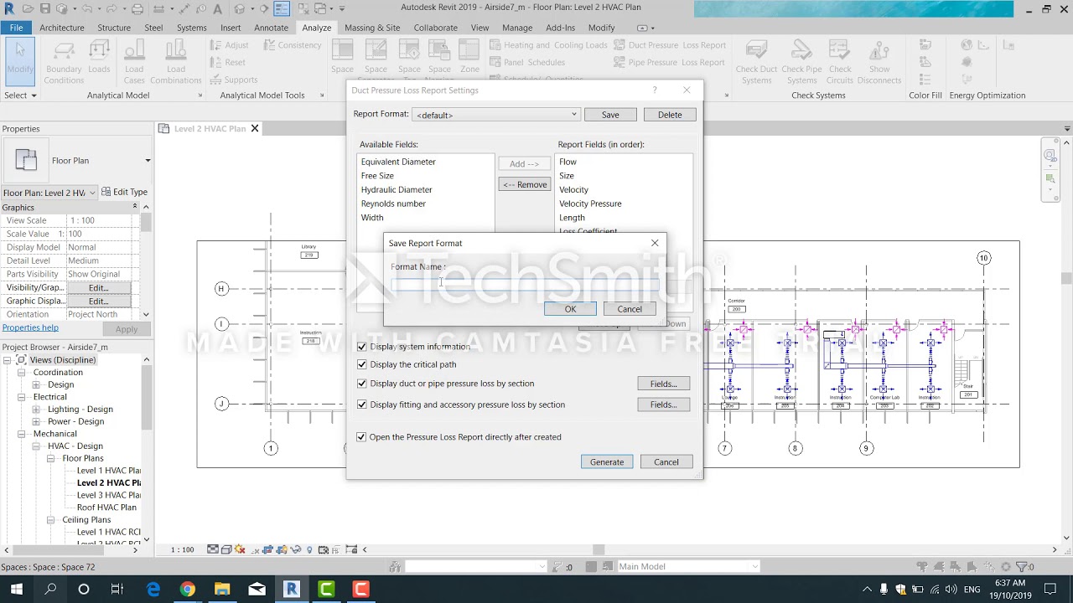Viewport: 1073px width, 603px height.
Task: Click Cancel in Save Report Format dialog
Action: (630, 309)
